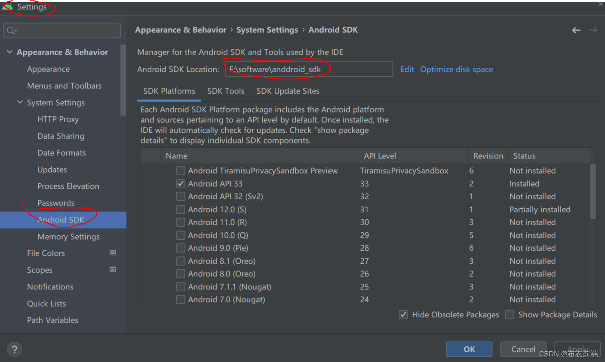605x362 pixels.
Task: Check Android TiramisuPrivacySandbox Preview
Action: [181, 171]
